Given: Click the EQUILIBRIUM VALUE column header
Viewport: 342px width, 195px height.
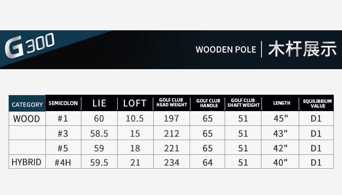Looking at the screenshot, I should (x=317, y=103).
